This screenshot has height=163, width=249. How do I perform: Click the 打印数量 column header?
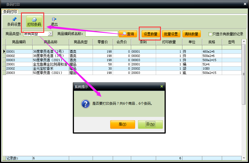(x=169, y=42)
